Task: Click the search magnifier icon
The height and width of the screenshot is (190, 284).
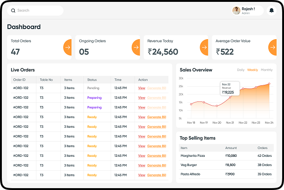Action: pos(13,11)
